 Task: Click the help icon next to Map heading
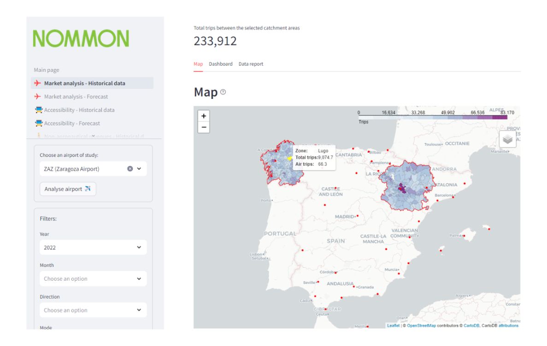point(223,92)
